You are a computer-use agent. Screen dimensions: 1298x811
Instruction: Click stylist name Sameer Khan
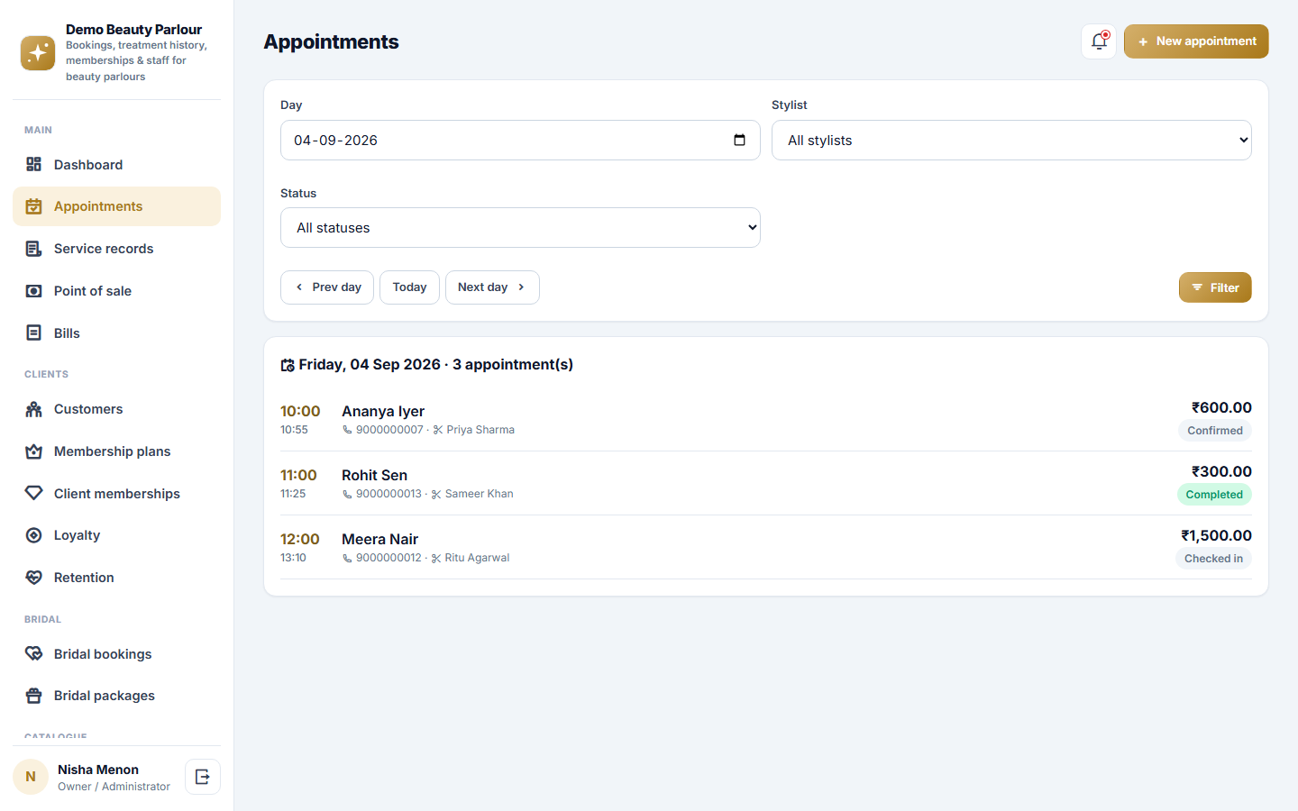coord(479,494)
